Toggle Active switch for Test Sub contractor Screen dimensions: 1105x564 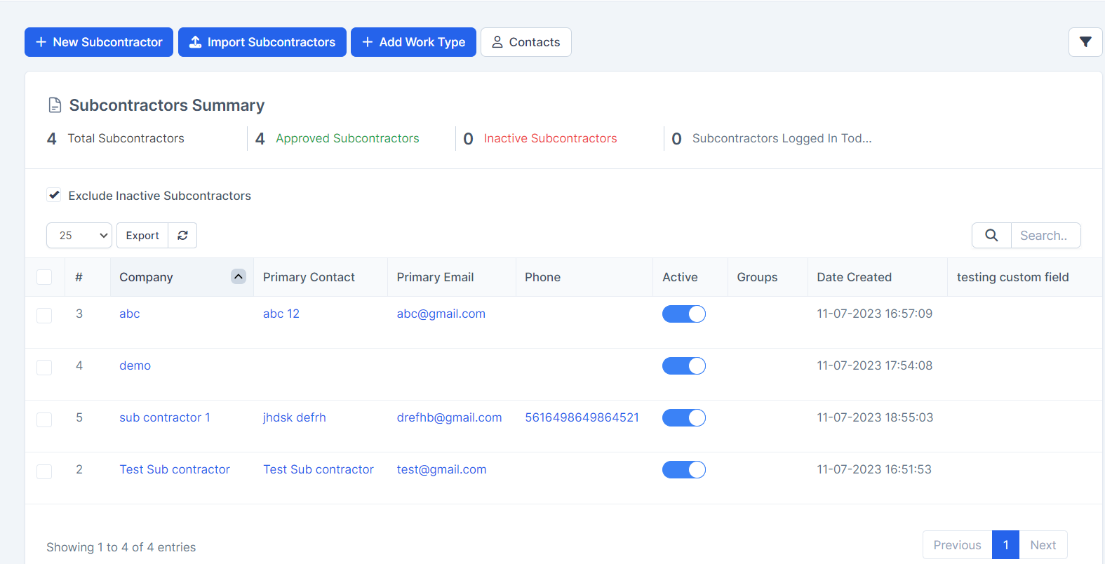click(x=684, y=470)
